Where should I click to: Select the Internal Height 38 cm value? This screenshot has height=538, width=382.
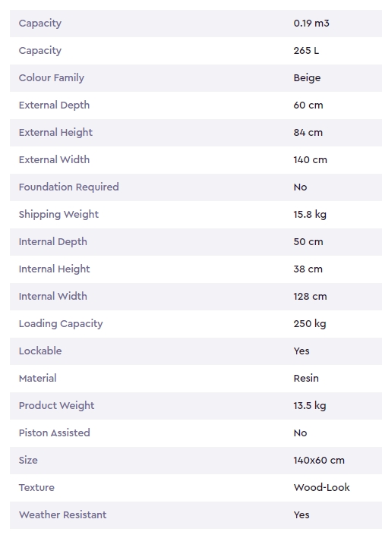coord(308,269)
